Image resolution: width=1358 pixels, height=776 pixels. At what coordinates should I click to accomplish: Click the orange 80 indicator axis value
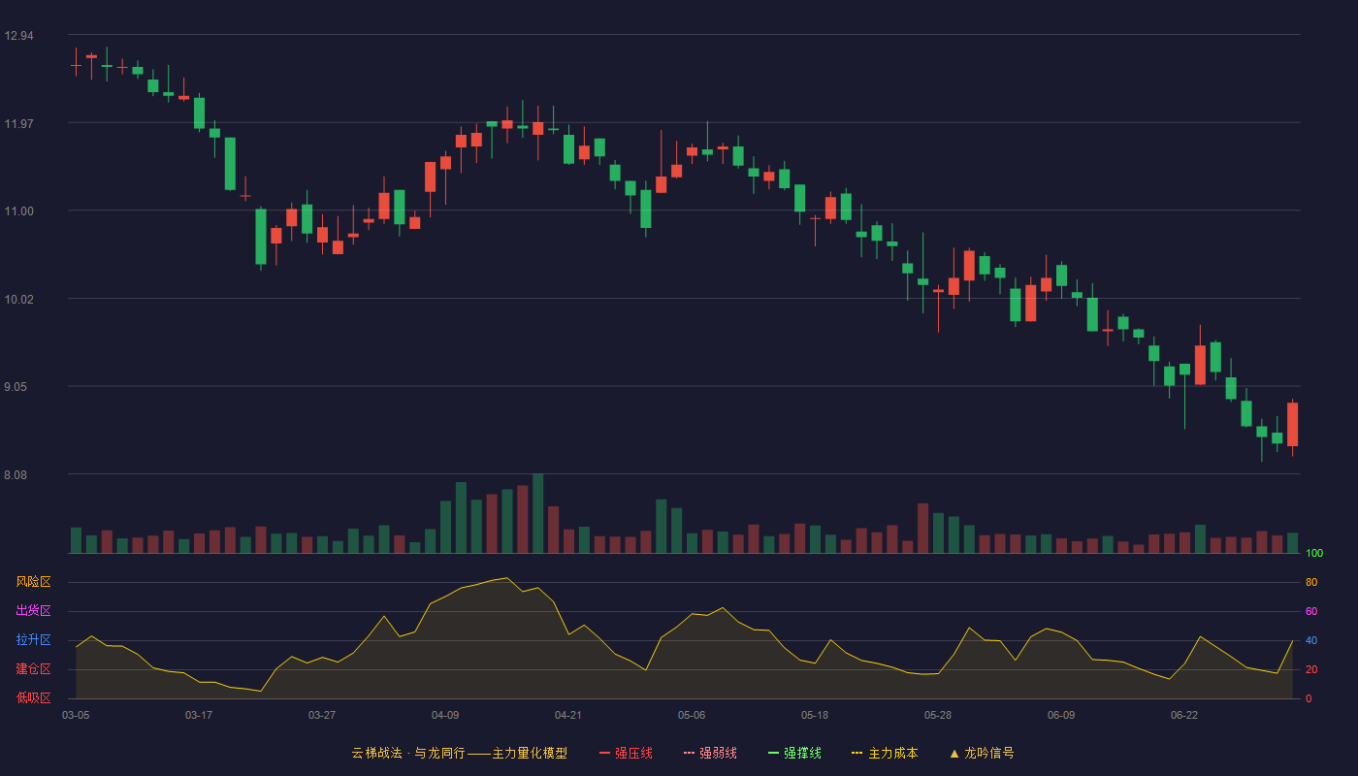tap(1311, 582)
